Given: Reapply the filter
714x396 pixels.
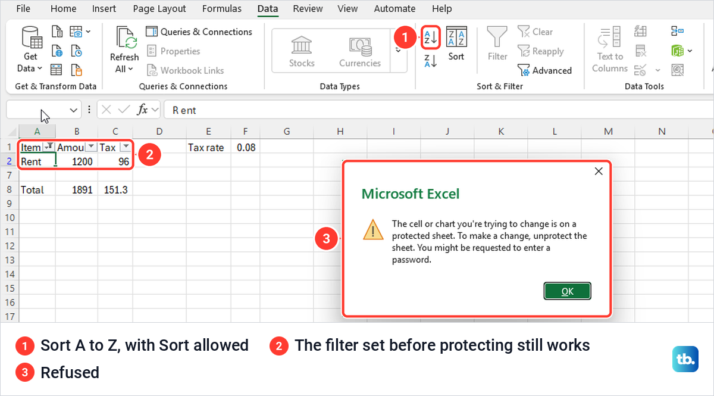Looking at the screenshot, I should click(541, 51).
